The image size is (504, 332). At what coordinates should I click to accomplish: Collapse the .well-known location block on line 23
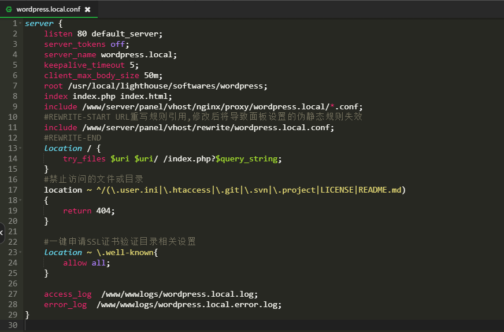(x=21, y=252)
